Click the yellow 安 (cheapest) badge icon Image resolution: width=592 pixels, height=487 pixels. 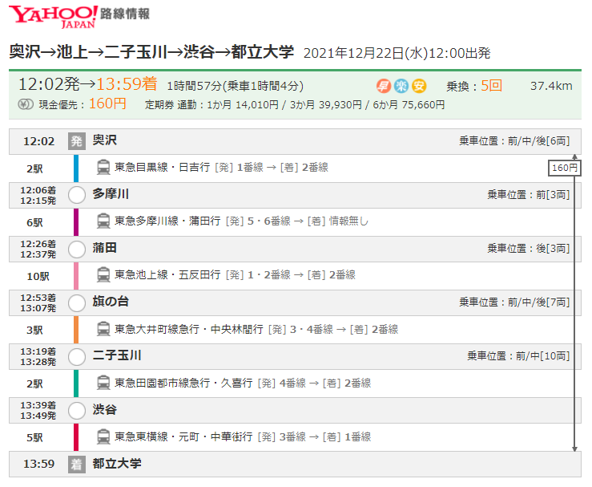419,86
